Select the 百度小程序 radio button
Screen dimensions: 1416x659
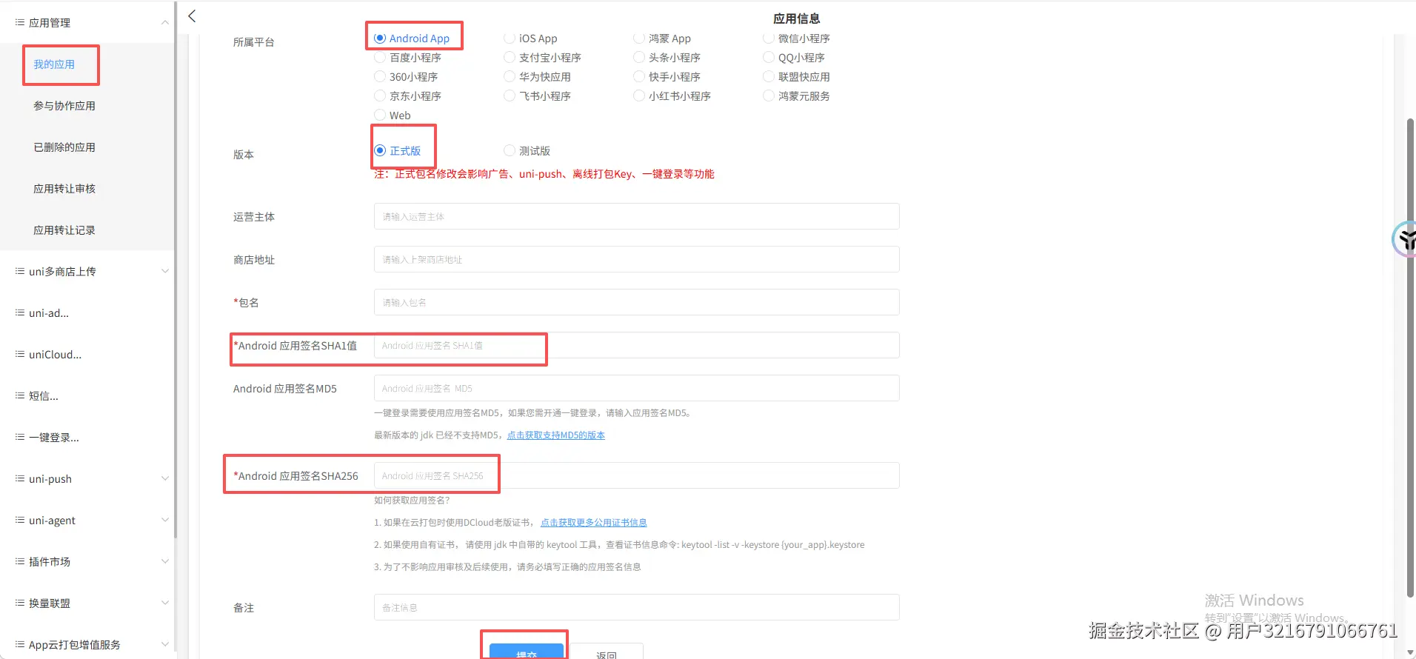click(x=380, y=58)
